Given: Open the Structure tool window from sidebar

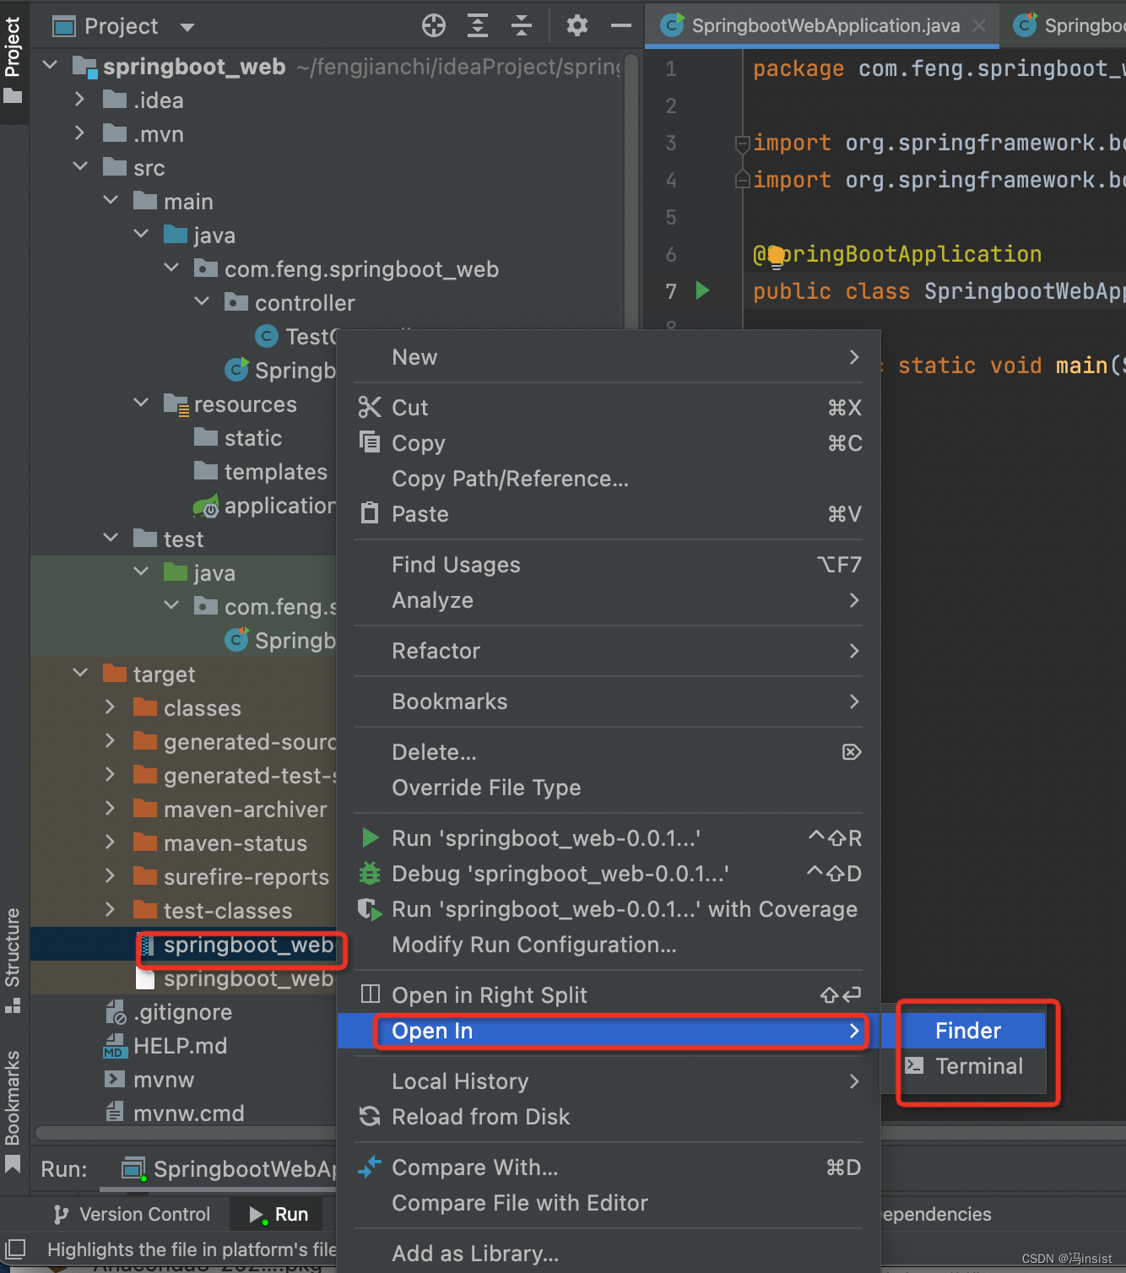Looking at the screenshot, I should (14, 954).
